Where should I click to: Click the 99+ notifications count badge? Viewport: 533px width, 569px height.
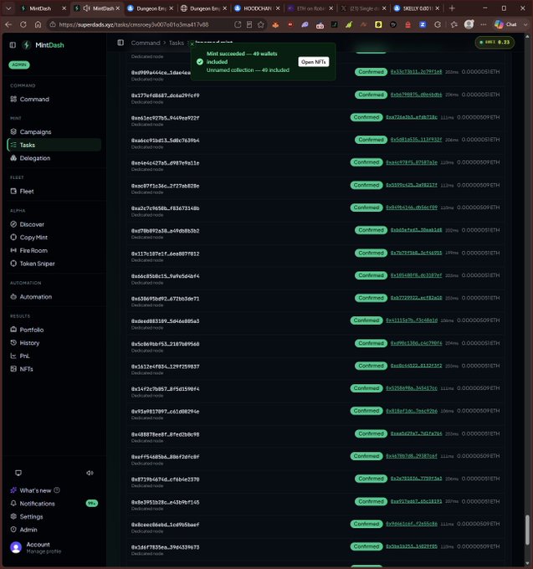point(92,504)
